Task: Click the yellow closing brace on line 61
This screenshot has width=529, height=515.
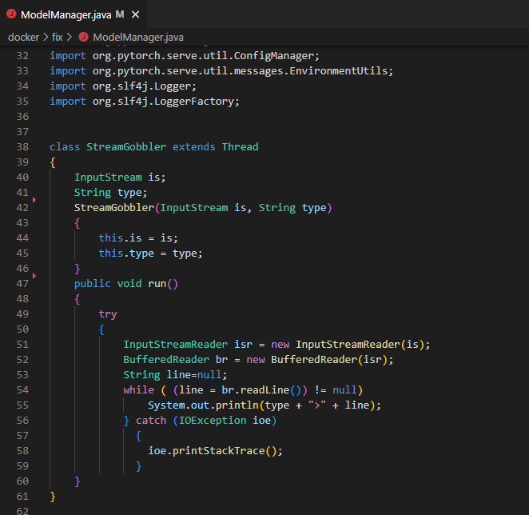Action: [53, 497]
